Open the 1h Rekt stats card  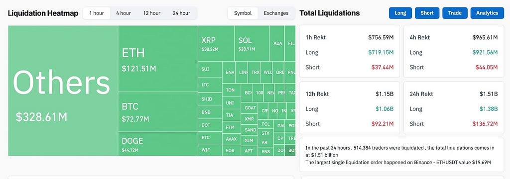coord(349,51)
